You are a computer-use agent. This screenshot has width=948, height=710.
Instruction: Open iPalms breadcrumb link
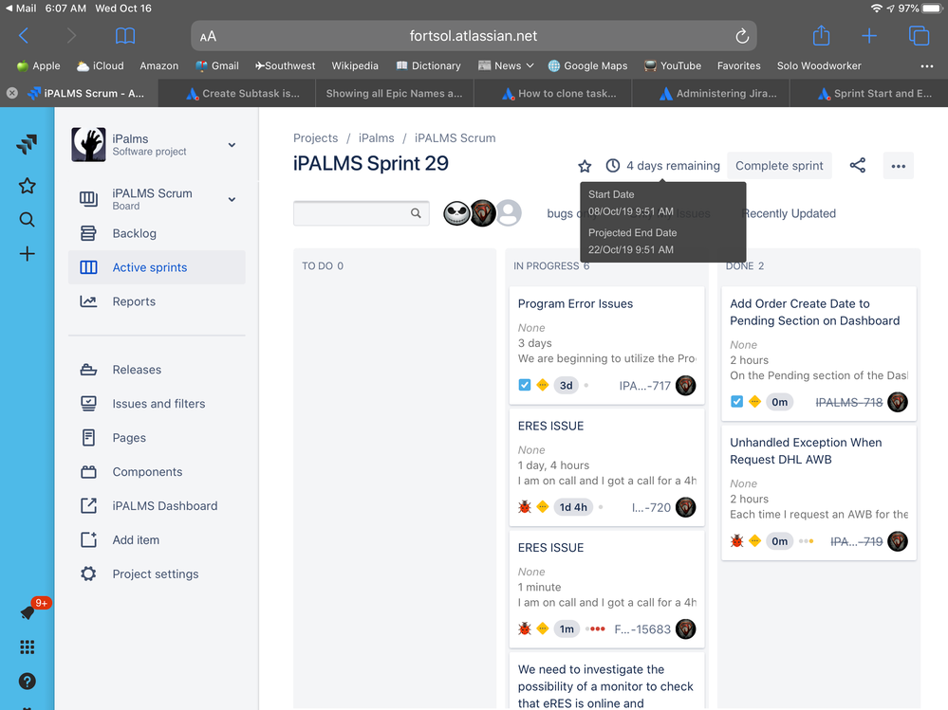376,137
